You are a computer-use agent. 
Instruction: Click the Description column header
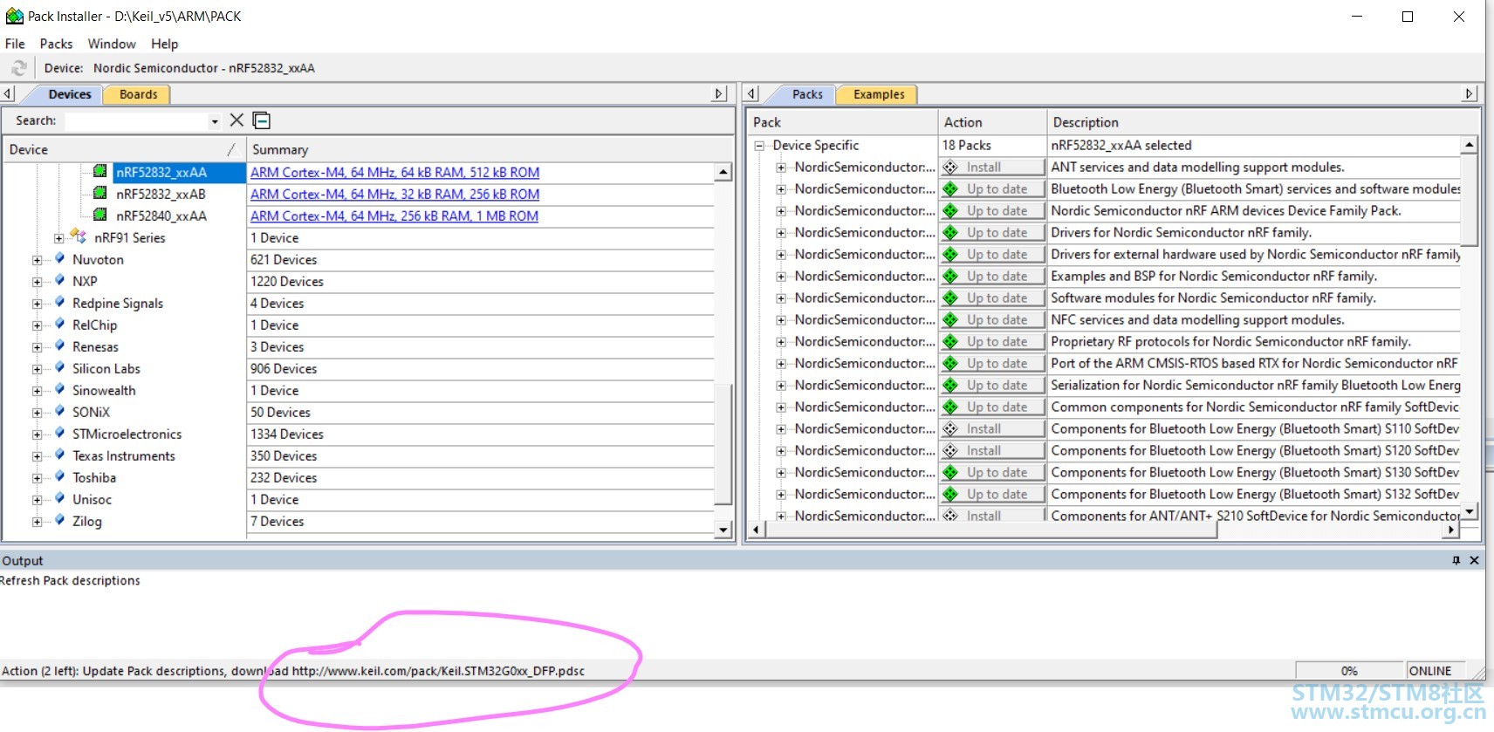[1262, 122]
